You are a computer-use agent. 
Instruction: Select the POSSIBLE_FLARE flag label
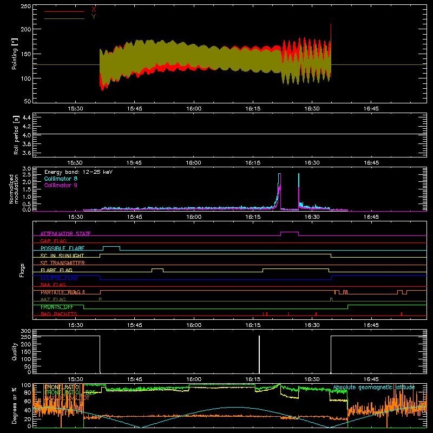coord(62,248)
